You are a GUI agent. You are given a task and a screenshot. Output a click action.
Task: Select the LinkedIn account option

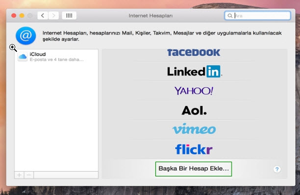(x=195, y=72)
